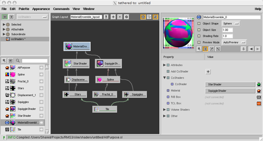Select the Stars graph node
This screenshot has height=141, width=263.
tap(75, 94)
